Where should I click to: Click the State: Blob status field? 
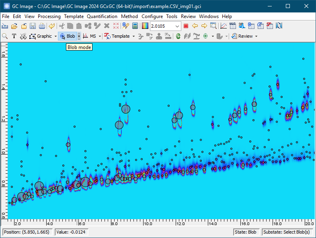(246, 232)
